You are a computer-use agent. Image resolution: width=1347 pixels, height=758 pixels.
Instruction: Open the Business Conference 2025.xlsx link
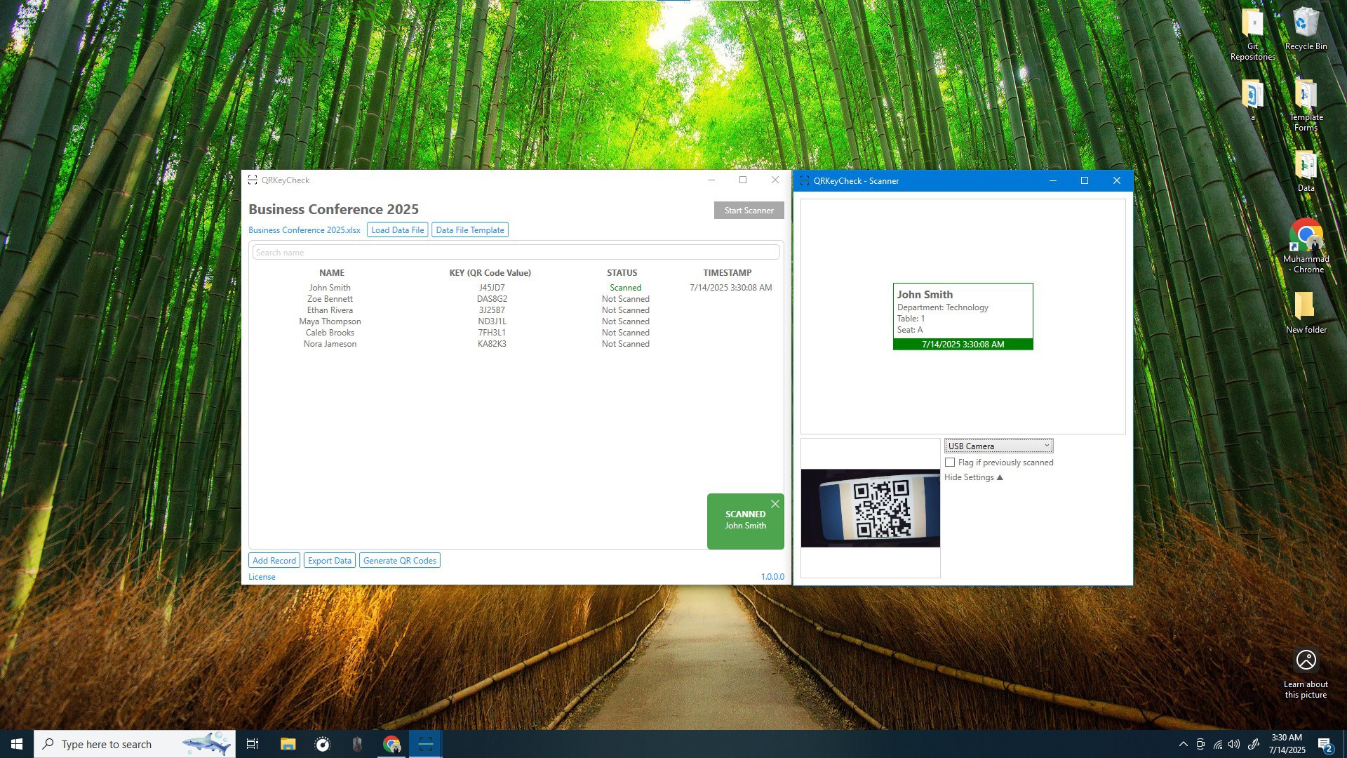[x=304, y=230]
